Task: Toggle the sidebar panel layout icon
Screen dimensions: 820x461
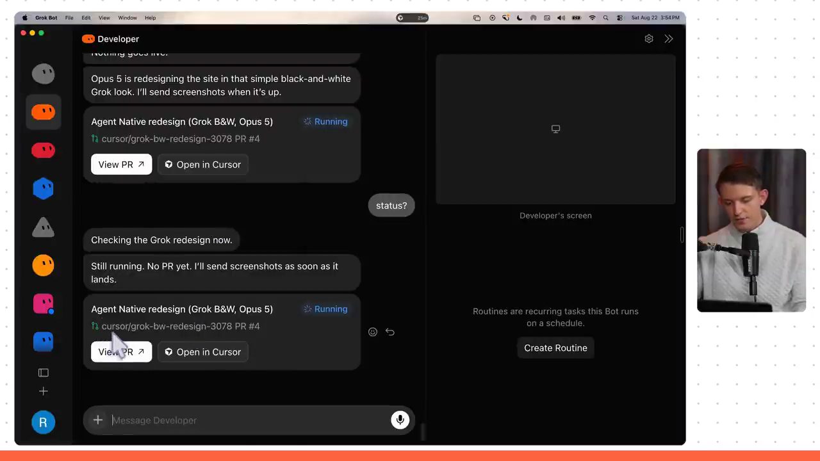Action: click(44, 373)
